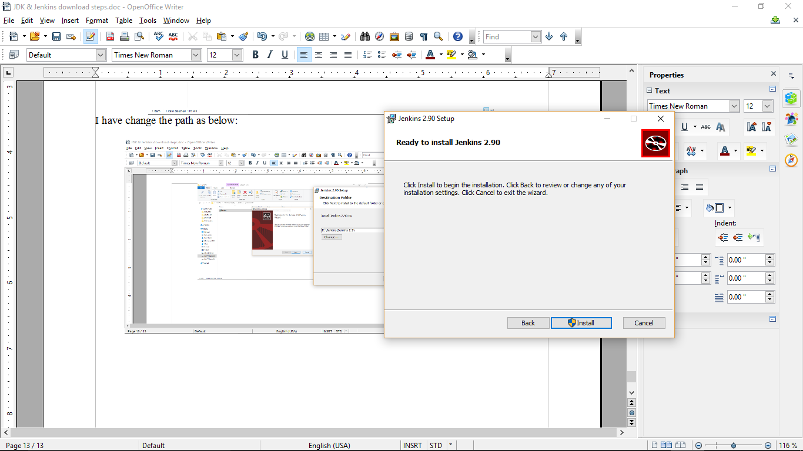This screenshot has width=803, height=451.
Task: Open the Export as PDF icon
Action: pyautogui.click(x=109, y=36)
